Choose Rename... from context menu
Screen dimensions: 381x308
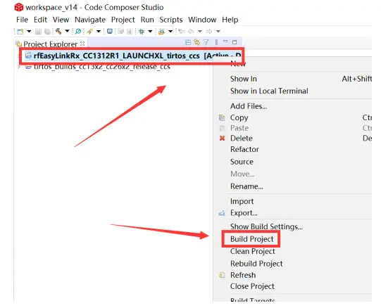pyautogui.click(x=246, y=186)
